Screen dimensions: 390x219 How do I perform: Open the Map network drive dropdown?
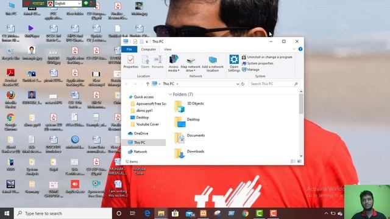click(191, 64)
